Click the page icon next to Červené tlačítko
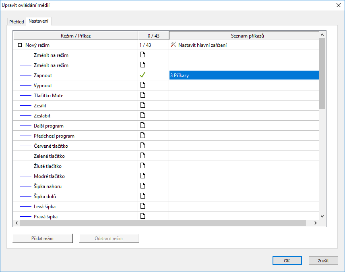 coord(142,146)
